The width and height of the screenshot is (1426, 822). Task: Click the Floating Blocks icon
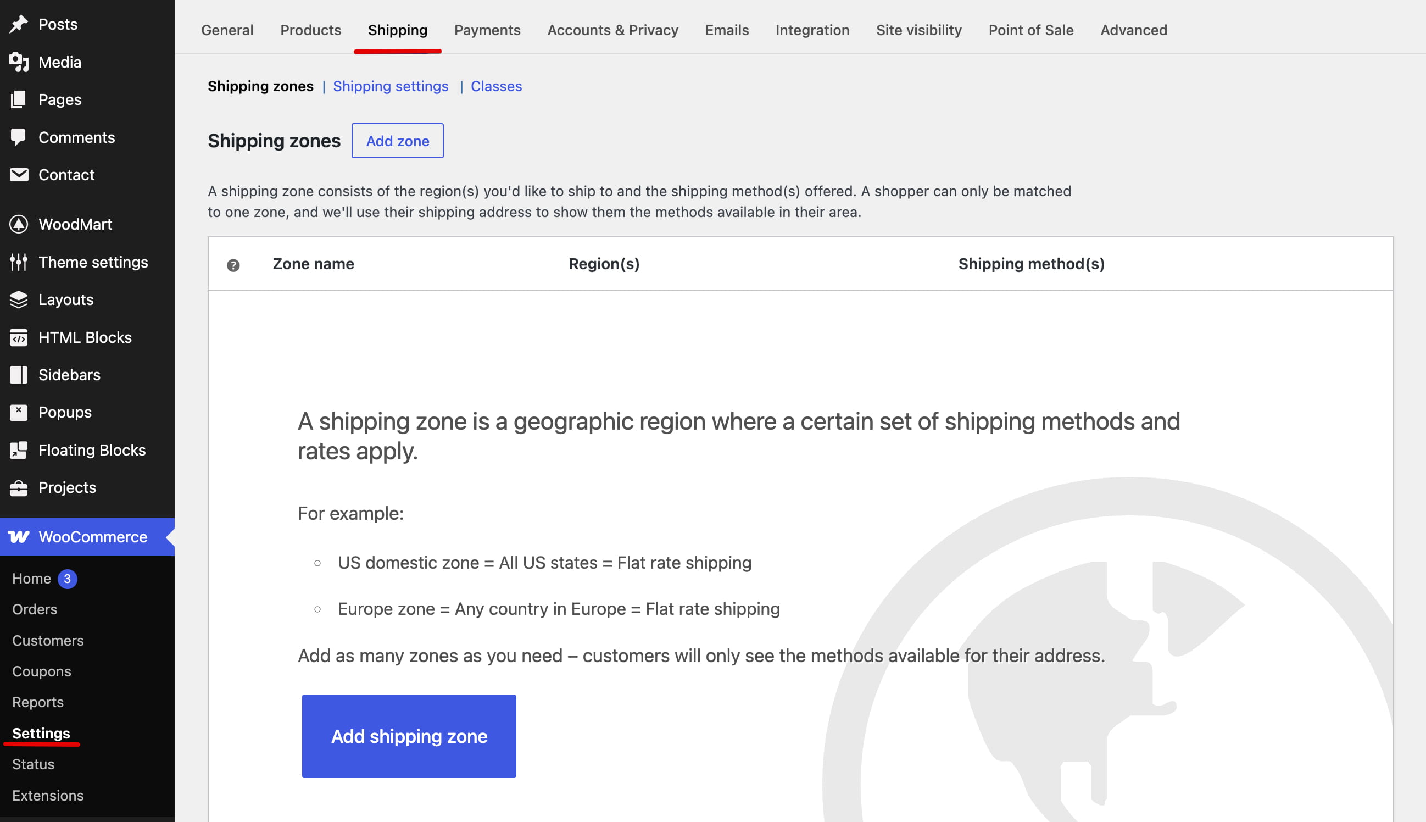coord(19,450)
